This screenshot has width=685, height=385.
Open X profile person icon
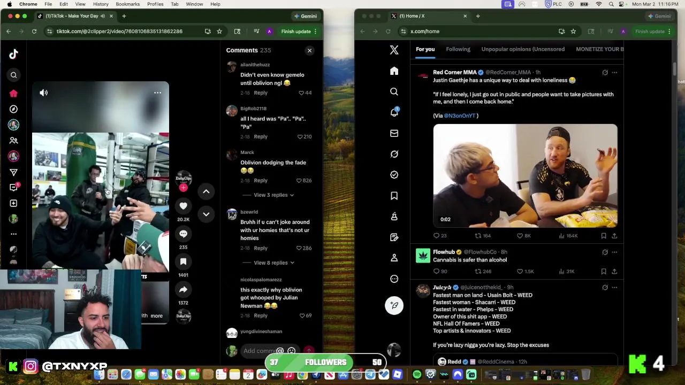pyautogui.click(x=394, y=258)
